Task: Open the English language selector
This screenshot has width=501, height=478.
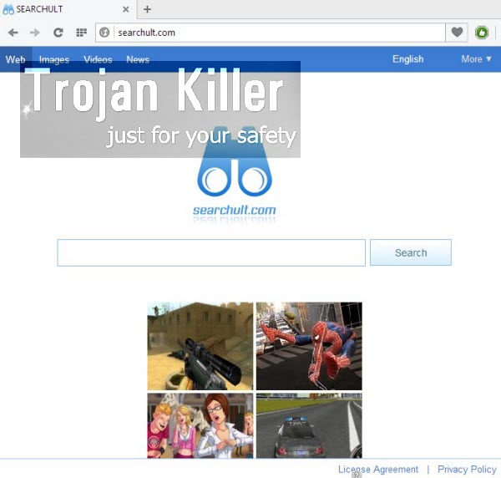Action: coord(407,59)
